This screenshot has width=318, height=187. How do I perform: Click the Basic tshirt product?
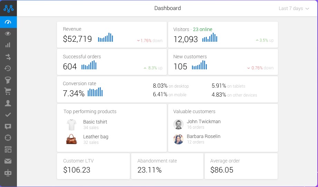coord(95,122)
